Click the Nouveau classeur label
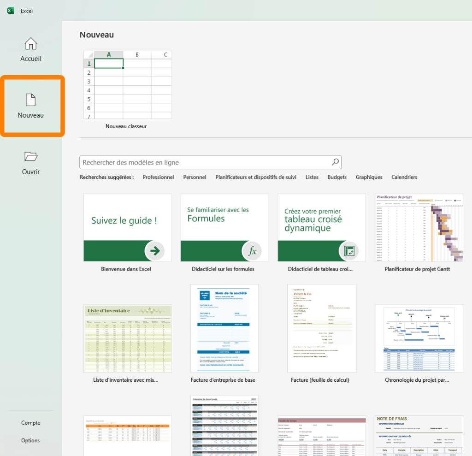Viewport: 472px width, 456px height. pos(126,126)
